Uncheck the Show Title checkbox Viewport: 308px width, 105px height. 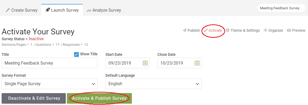pyautogui.click(x=76, y=54)
